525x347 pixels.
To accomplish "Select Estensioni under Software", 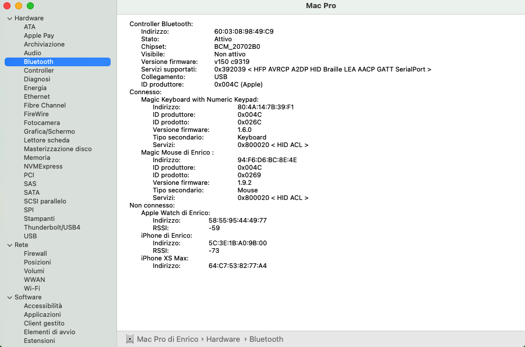I will click(40, 341).
